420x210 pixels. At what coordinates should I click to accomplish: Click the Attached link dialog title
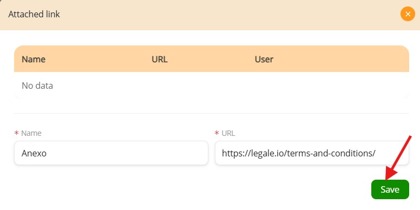point(34,14)
